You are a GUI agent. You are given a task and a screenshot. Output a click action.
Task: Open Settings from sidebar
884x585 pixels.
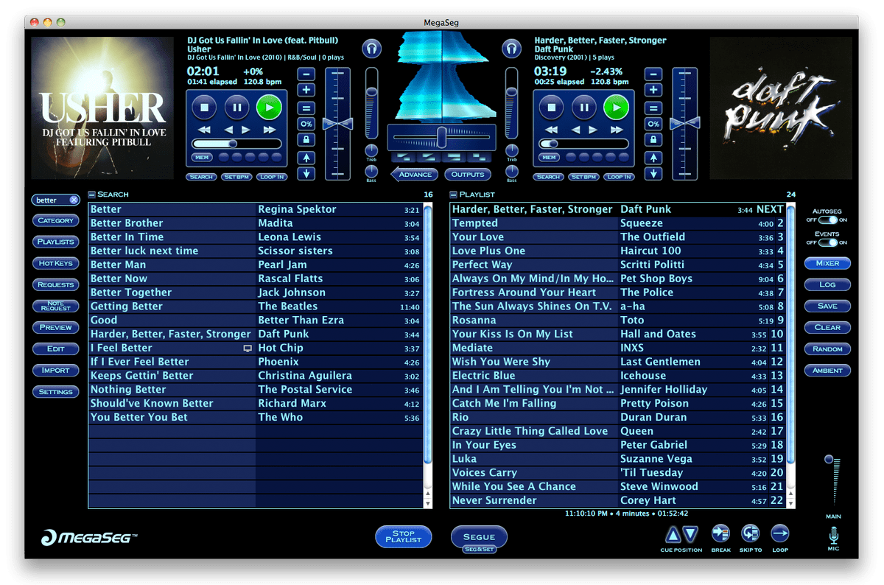[56, 392]
